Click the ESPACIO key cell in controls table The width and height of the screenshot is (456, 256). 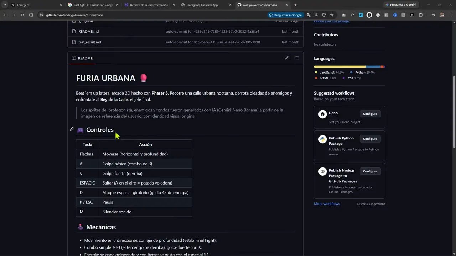click(87, 183)
